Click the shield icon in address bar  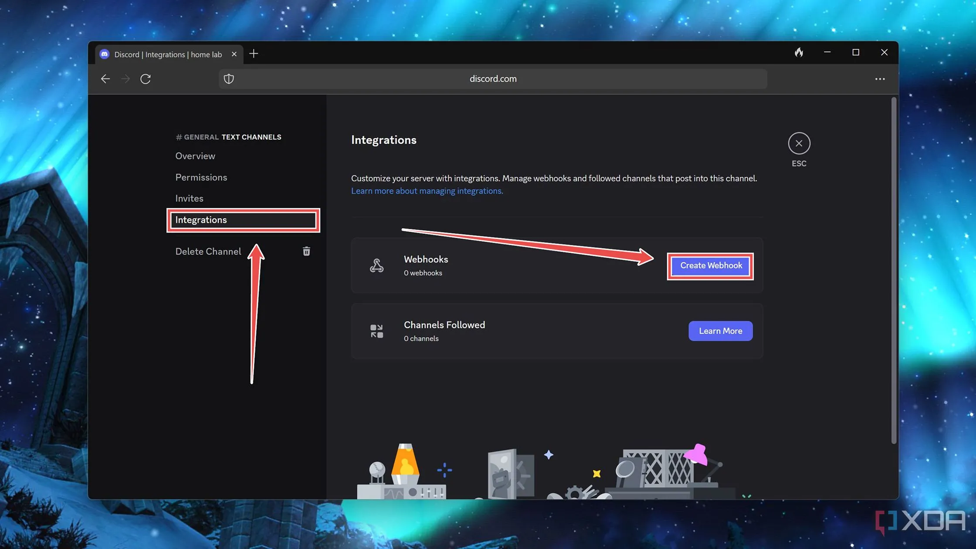click(229, 79)
